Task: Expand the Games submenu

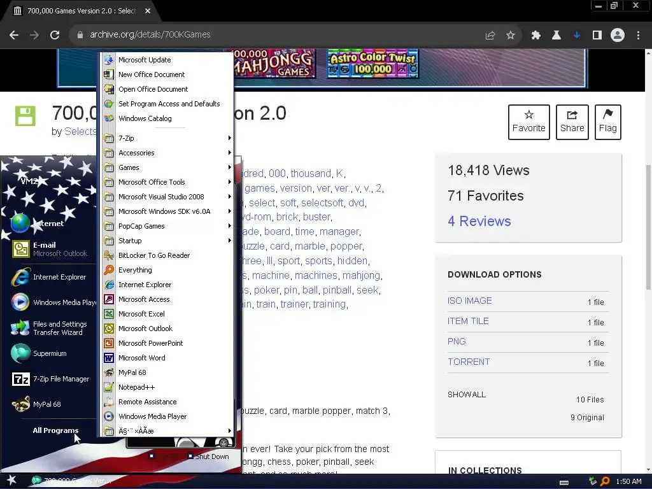Action: pos(167,167)
